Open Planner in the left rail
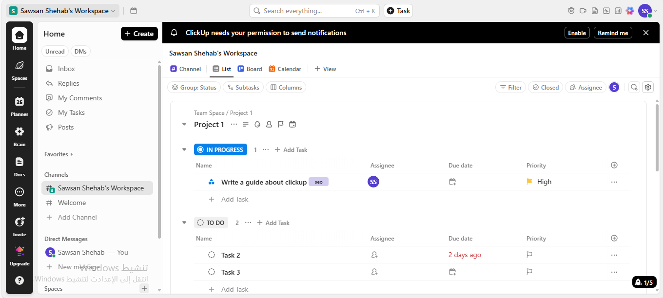Screen dimensions: 663x298 pyautogui.click(x=19, y=106)
